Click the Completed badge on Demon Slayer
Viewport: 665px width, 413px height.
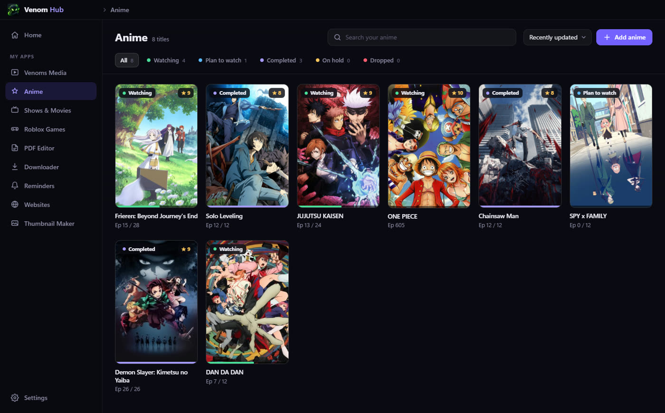pos(139,249)
